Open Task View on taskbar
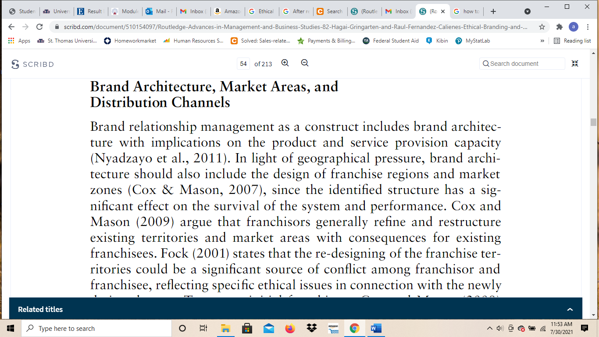This screenshot has width=599, height=337. pyautogui.click(x=203, y=328)
